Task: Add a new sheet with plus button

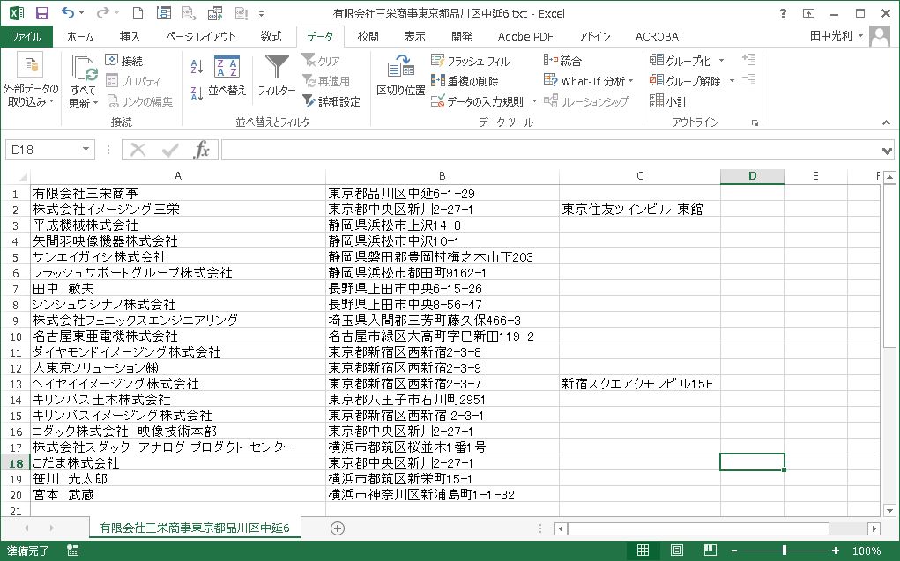Action: click(338, 528)
